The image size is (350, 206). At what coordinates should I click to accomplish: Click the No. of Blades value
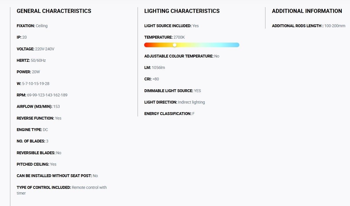[47, 141]
